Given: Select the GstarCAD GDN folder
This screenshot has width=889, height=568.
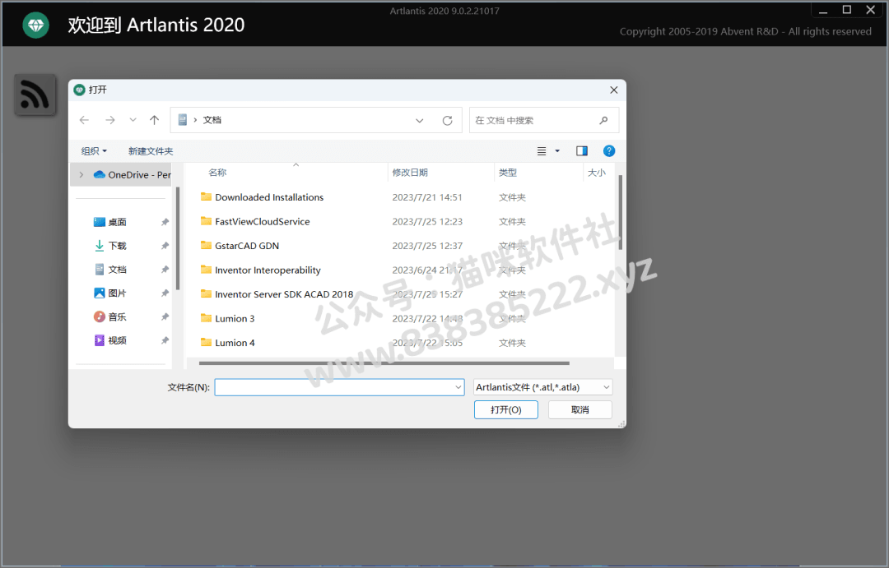Looking at the screenshot, I should coord(247,246).
